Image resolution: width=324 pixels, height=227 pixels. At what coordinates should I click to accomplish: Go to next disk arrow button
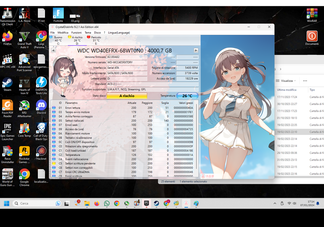196,50
